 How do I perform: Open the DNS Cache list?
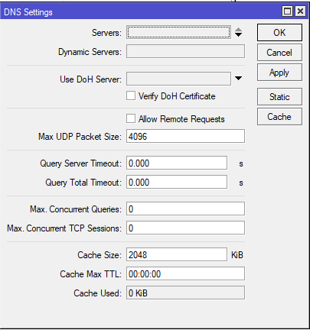coord(279,117)
